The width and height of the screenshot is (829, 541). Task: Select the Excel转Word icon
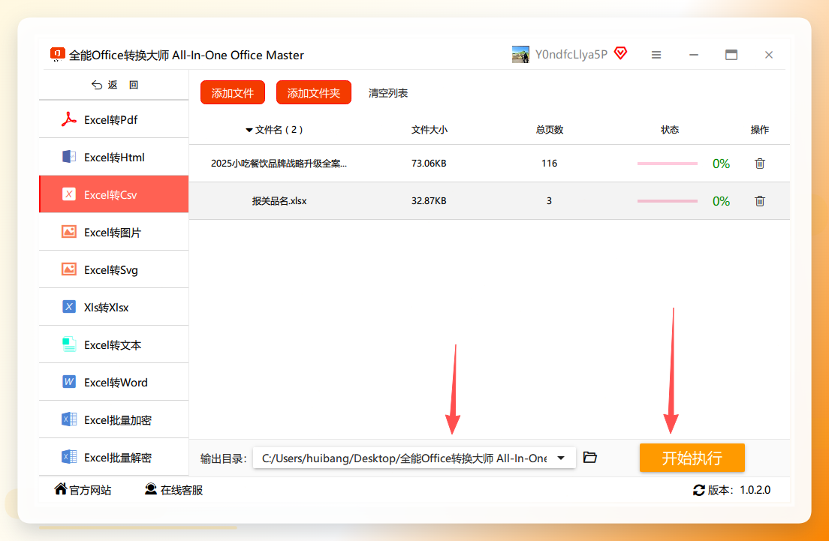(x=69, y=382)
